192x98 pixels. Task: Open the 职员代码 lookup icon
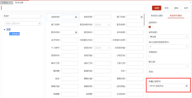pyautogui.click(x=76, y=32)
